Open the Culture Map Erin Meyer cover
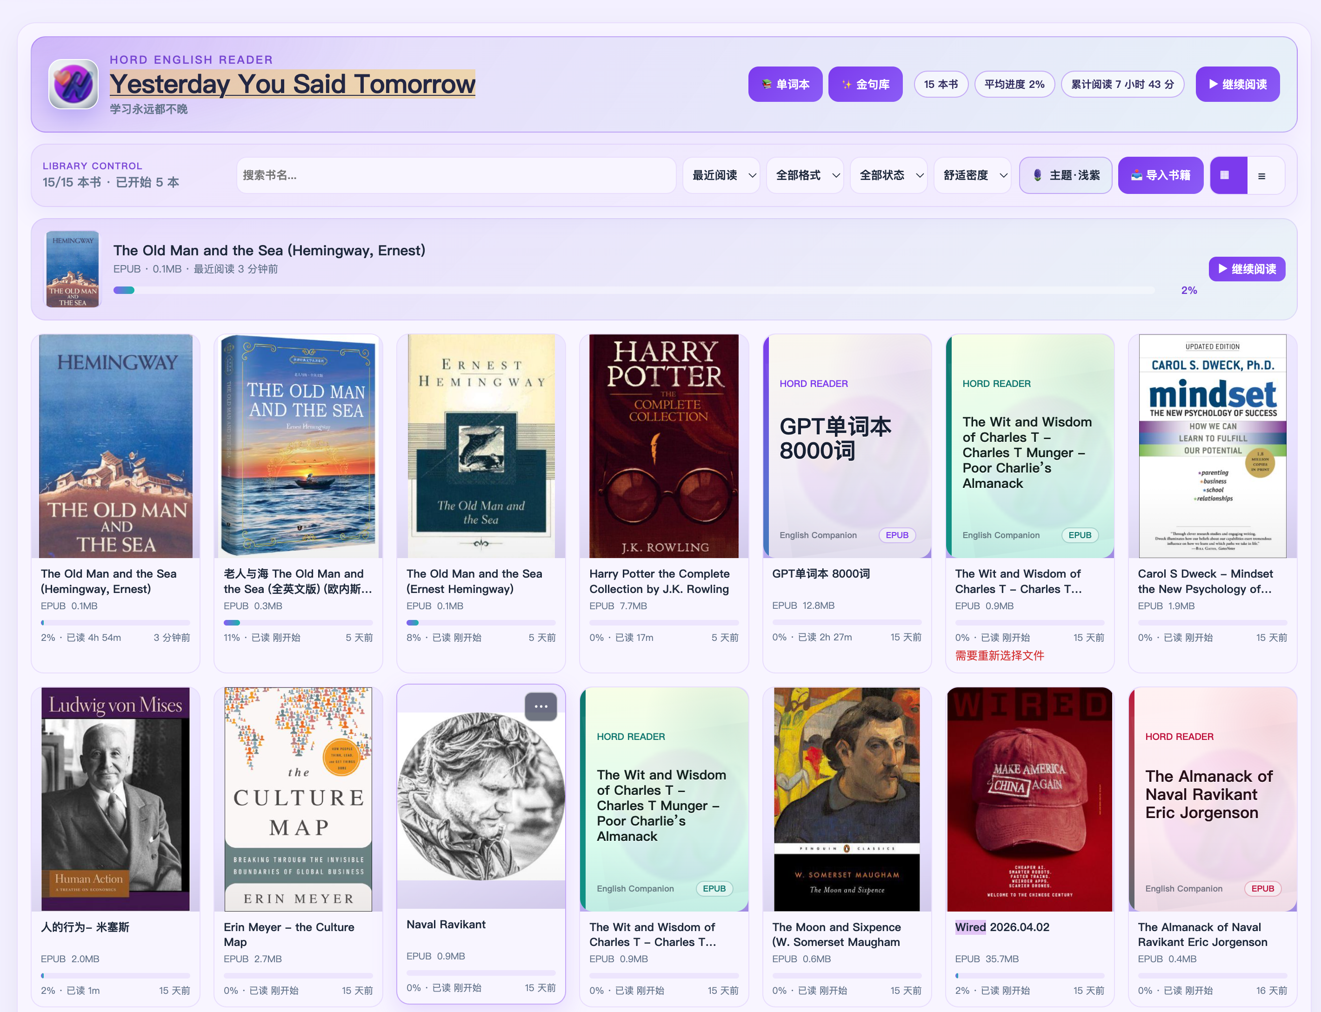The image size is (1321, 1012). (x=298, y=799)
